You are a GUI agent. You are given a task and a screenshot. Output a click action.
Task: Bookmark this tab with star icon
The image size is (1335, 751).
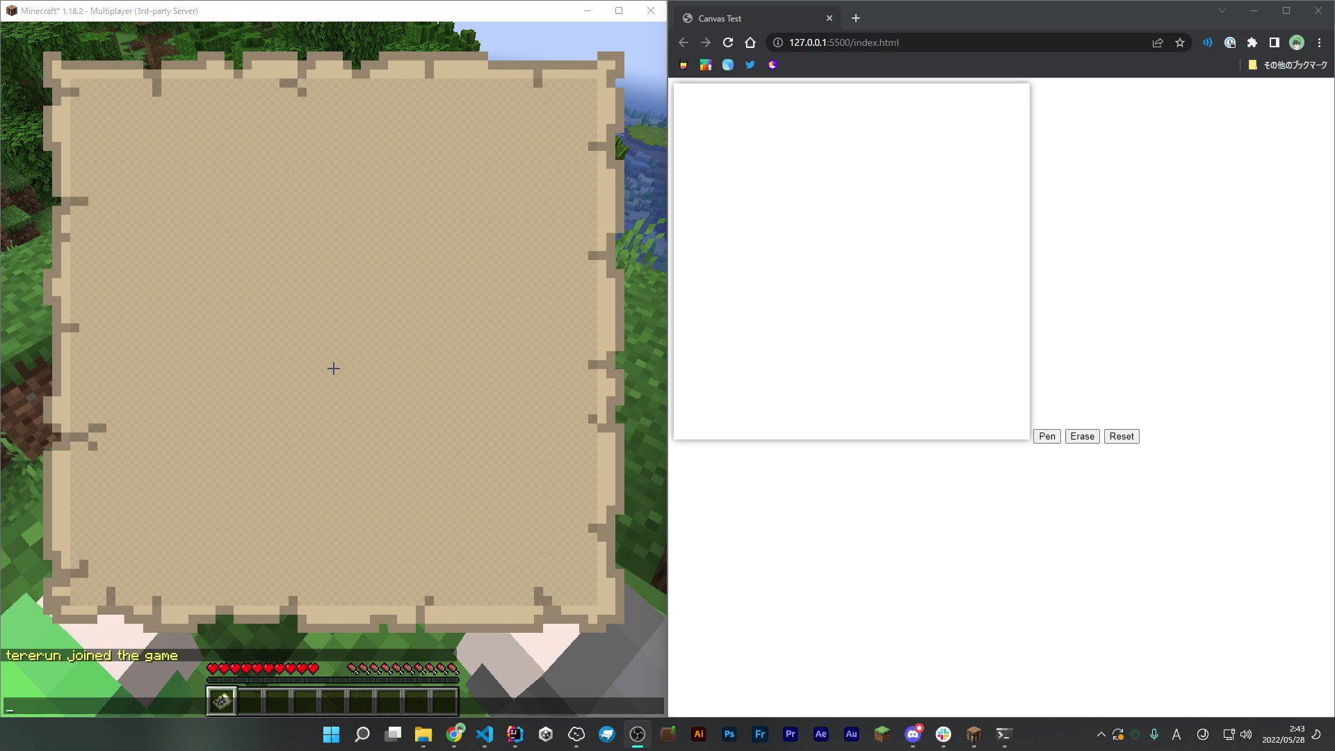tap(1180, 42)
